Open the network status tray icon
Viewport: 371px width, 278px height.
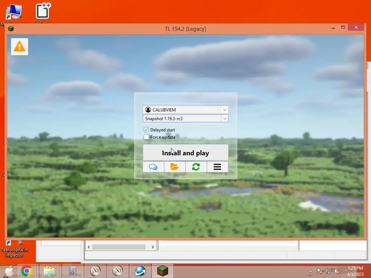click(x=328, y=271)
